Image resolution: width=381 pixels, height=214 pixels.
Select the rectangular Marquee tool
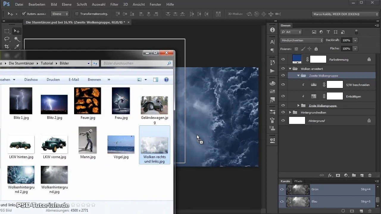[7, 31]
